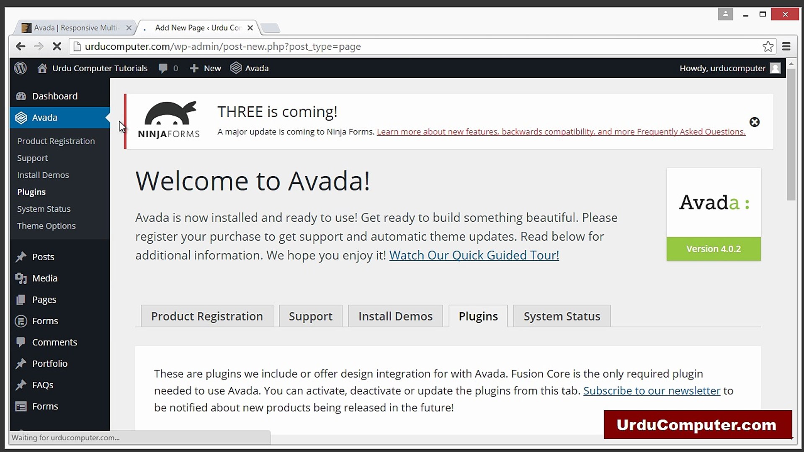
Task: Click the Forms sidebar icon
Action: click(x=21, y=321)
